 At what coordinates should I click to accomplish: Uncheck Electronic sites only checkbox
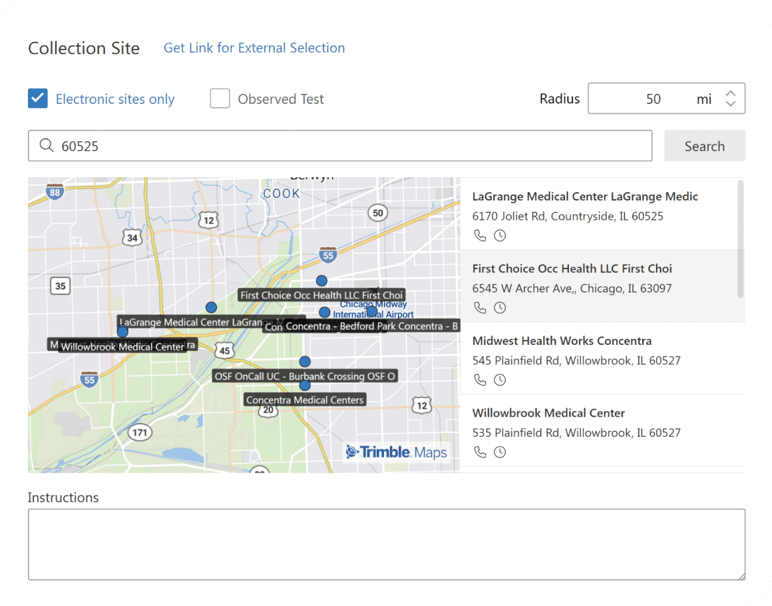click(x=38, y=99)
